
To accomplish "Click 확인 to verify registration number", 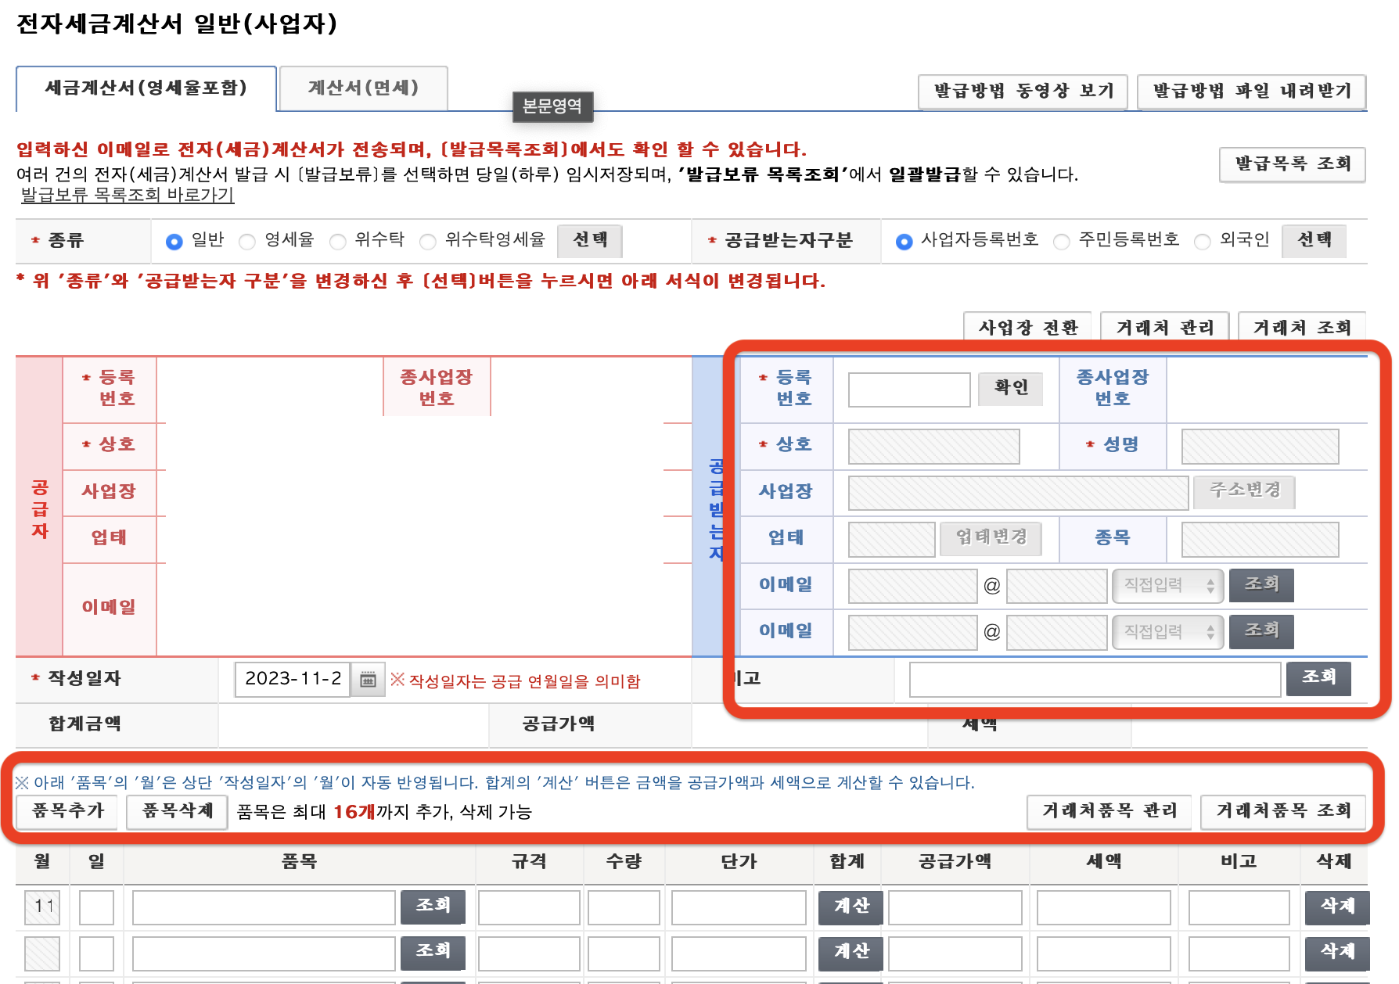I will [1010, 389].
